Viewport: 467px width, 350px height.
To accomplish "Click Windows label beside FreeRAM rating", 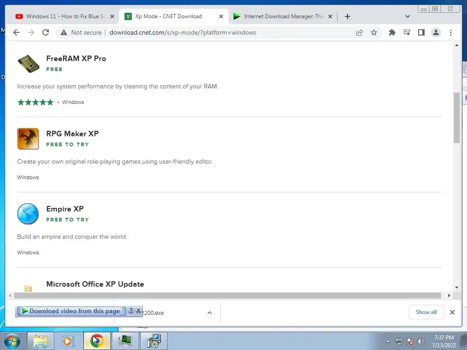I will 73,102.
